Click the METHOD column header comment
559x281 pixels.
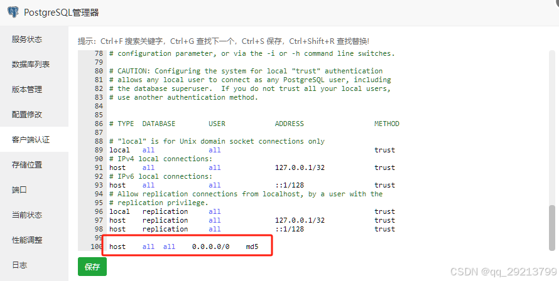click(x=387, y=124)
